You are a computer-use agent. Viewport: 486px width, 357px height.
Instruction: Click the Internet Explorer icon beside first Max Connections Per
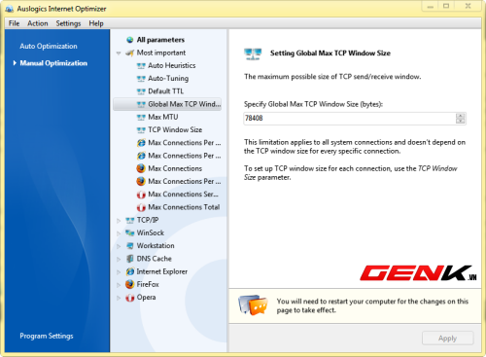coord(141,143)
